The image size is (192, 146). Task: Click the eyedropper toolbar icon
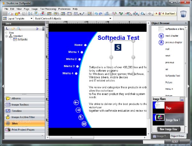pos(83,13)
